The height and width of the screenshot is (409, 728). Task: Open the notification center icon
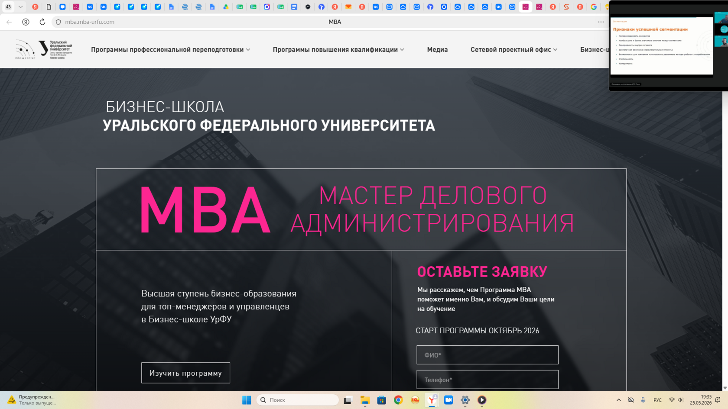(x=718, y=400)
